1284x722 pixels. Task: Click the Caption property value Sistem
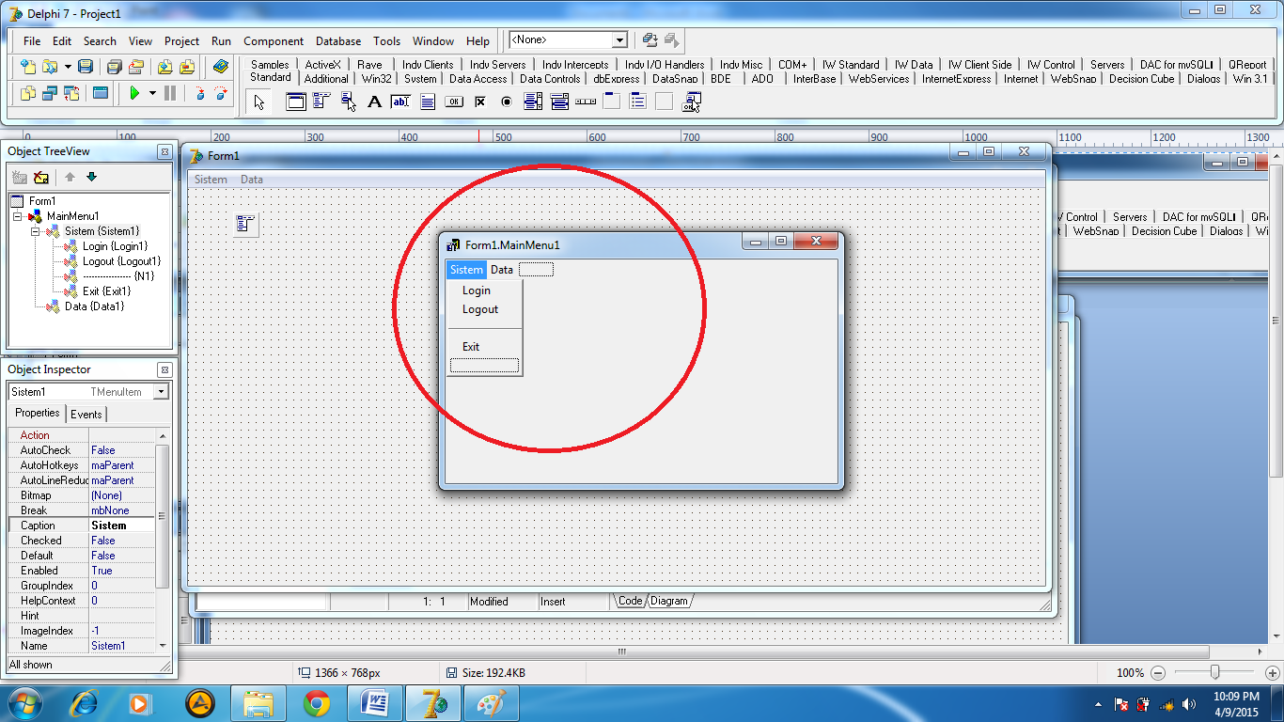click(x=121, y=526)
